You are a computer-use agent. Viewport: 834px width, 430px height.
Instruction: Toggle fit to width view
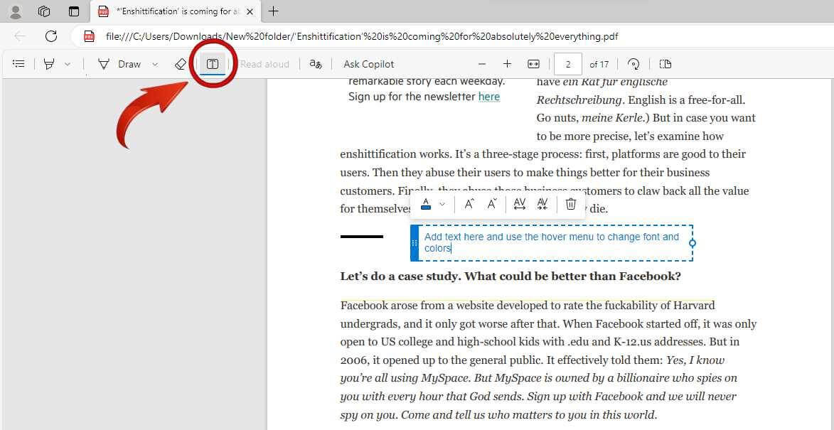click(533, 64)
